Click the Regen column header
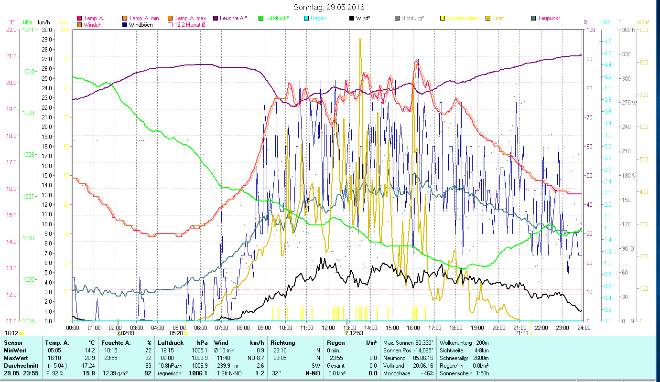This screenshot has height=382, width=660. click(x=336, y=342)
